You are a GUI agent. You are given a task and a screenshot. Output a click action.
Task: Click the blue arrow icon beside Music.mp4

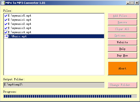point(6,36)
